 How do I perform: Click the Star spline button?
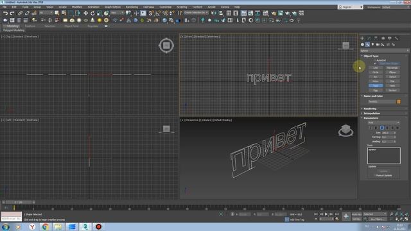coord(392,81)
